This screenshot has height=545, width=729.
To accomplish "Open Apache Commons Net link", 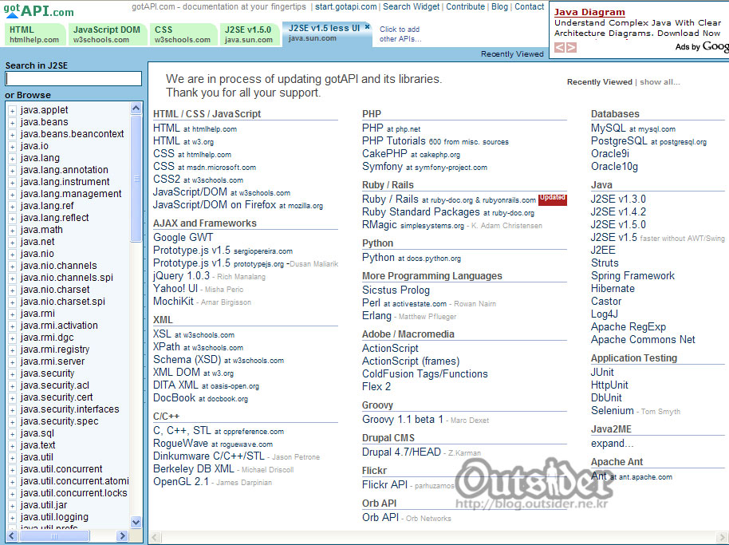I will point(643,339).
